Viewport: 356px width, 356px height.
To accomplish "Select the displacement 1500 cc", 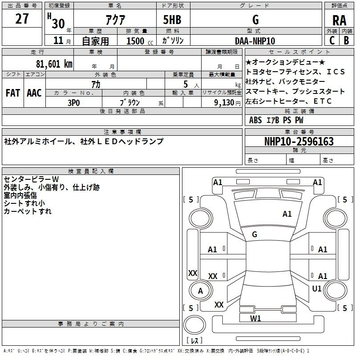I will (x=140, y=41).
